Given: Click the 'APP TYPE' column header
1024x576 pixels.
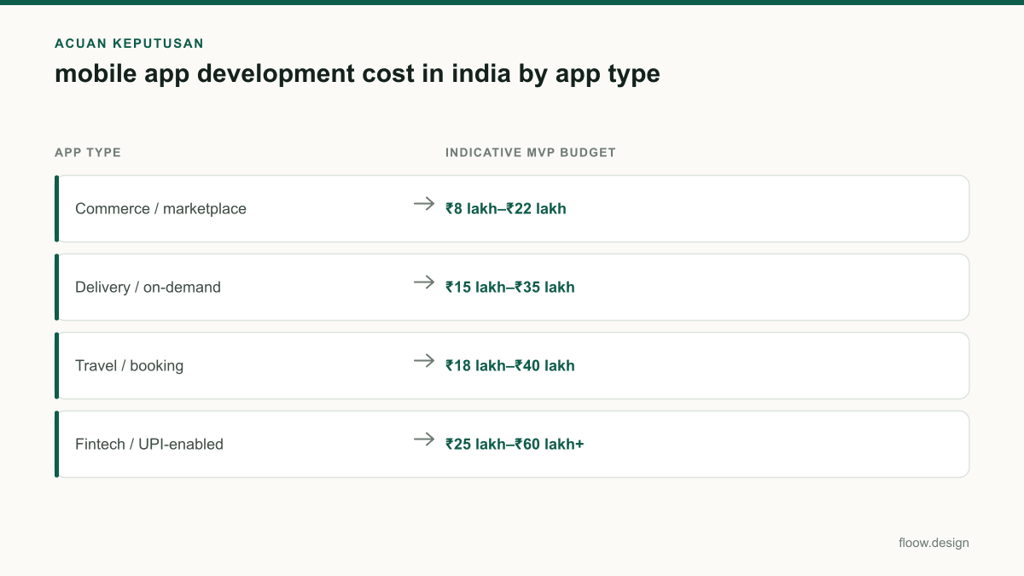Looking at the screenshot, I should click(x=88, y=153).
